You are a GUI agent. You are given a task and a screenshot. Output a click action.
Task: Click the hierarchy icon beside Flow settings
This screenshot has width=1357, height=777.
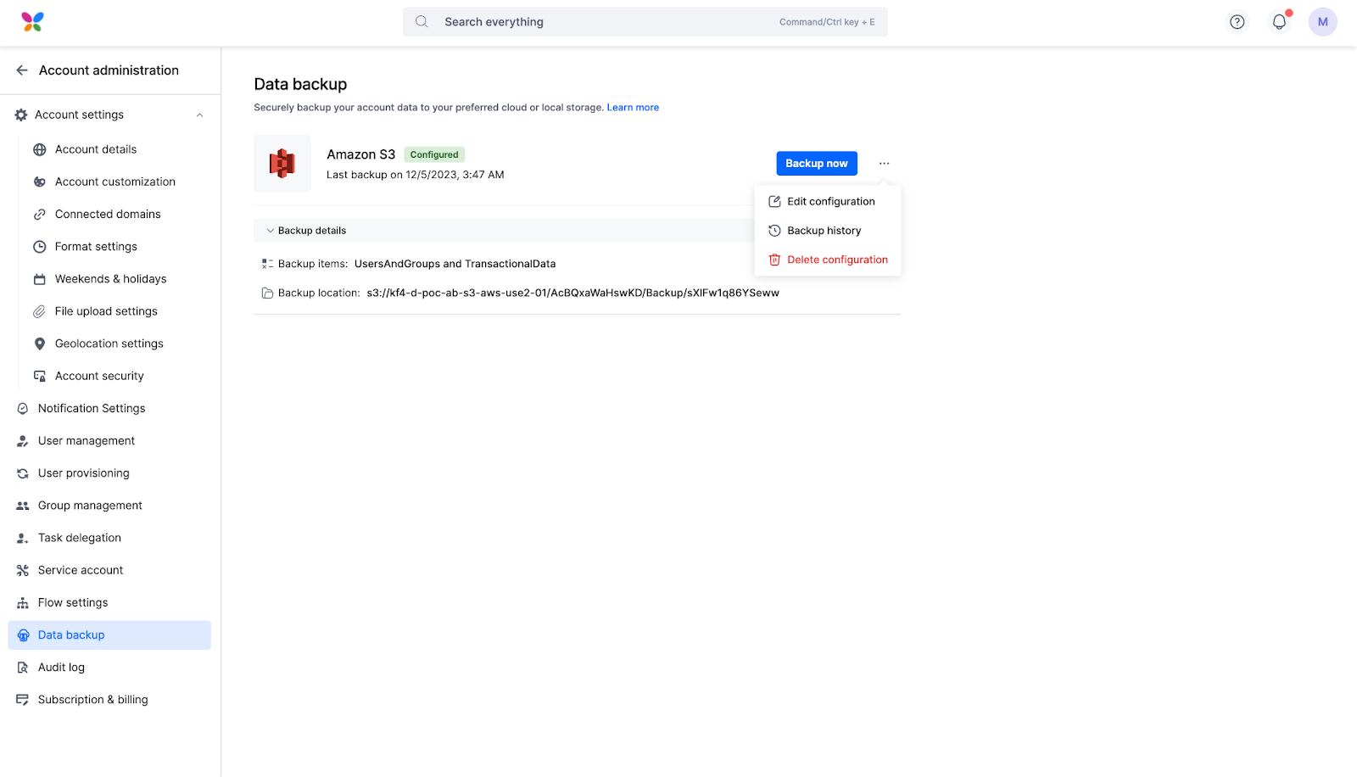pyautogui.click(x=23, y=603)
